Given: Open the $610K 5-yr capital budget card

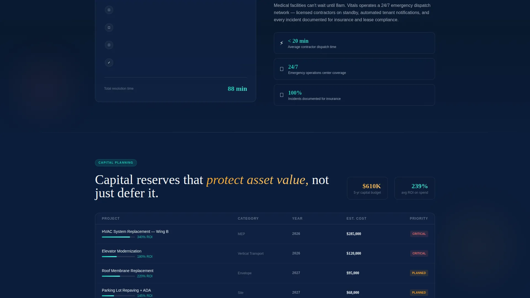Looking at the screenshot, I should [367, 188].
